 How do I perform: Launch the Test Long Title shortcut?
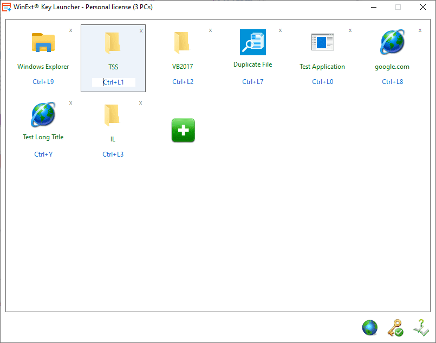tap(43, 114)
